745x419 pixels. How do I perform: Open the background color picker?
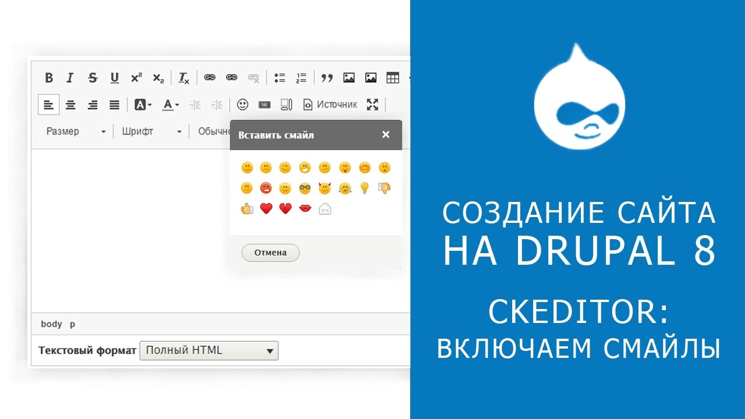pos(143,105)
